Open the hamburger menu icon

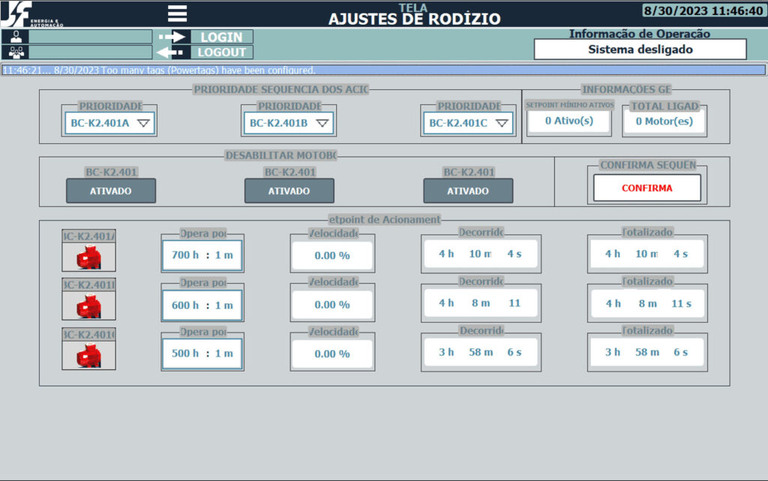177,13
